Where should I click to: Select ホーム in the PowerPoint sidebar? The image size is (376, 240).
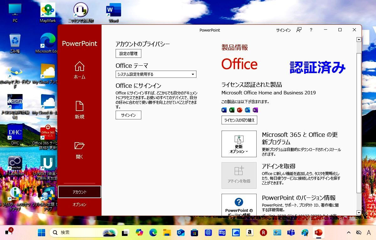pyautogui.click(x=79, y=71)
